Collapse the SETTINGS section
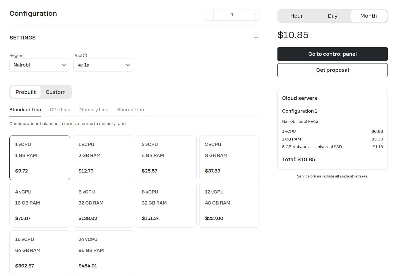This screenshot has height=276, width=393. pos(256,38)
